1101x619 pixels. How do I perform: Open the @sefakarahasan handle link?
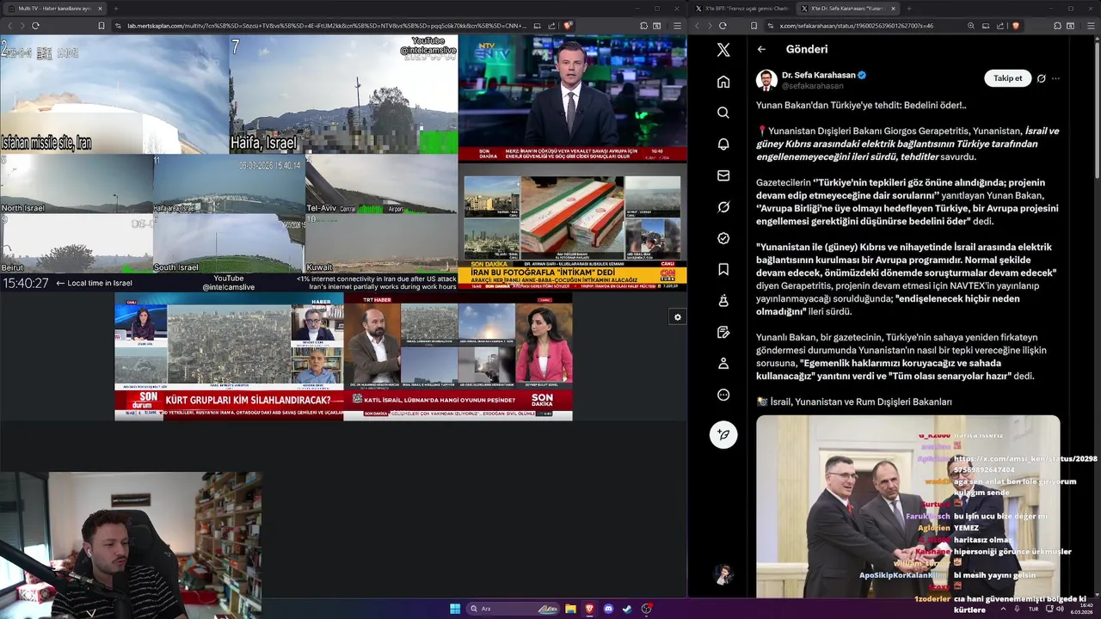(812, 86)
